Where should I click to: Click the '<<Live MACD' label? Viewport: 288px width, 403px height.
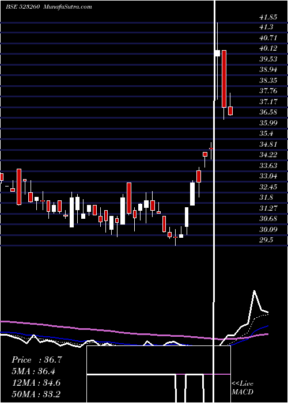(242, 387)
